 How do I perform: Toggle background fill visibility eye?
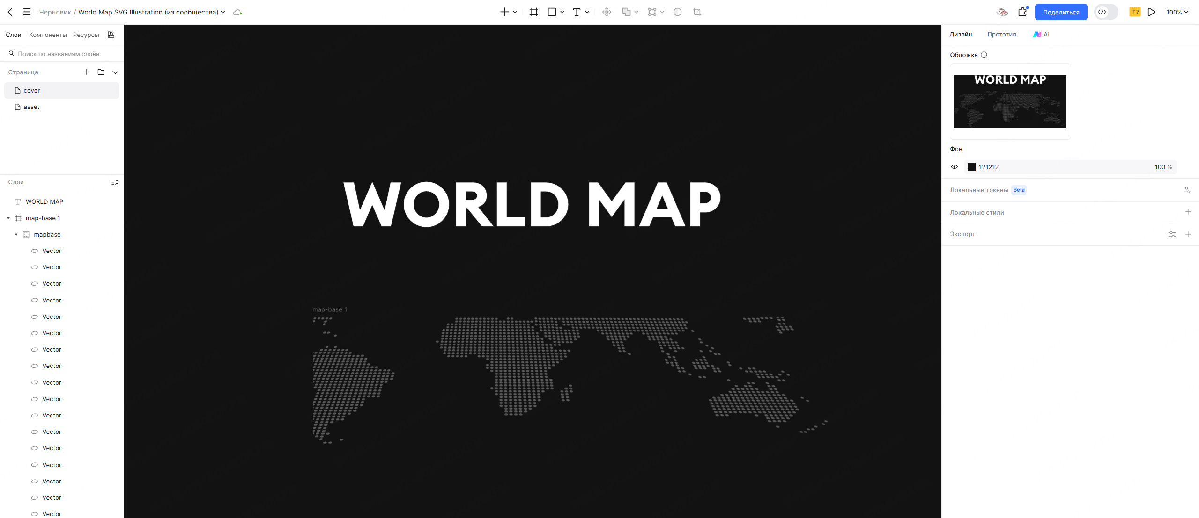coord(954,167)
